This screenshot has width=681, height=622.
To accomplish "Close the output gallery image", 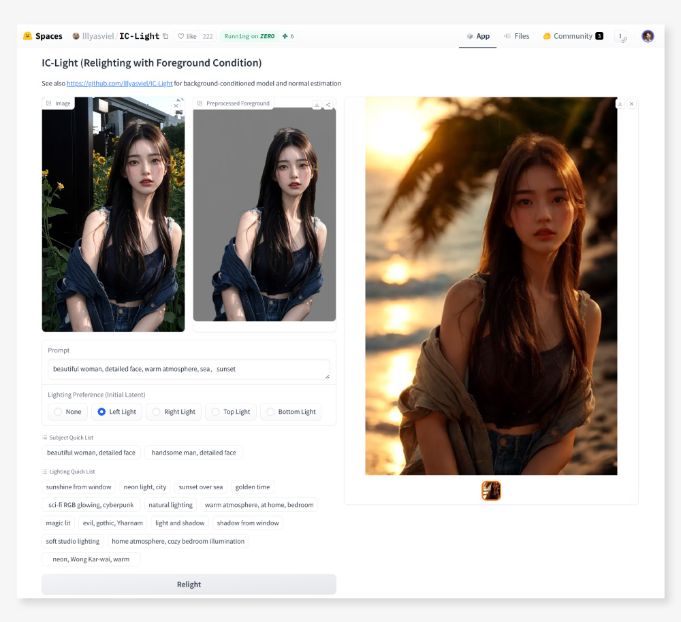I will click(x=631, y=104).
